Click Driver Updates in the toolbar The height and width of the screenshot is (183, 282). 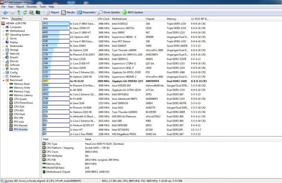(x=109, y=13)
